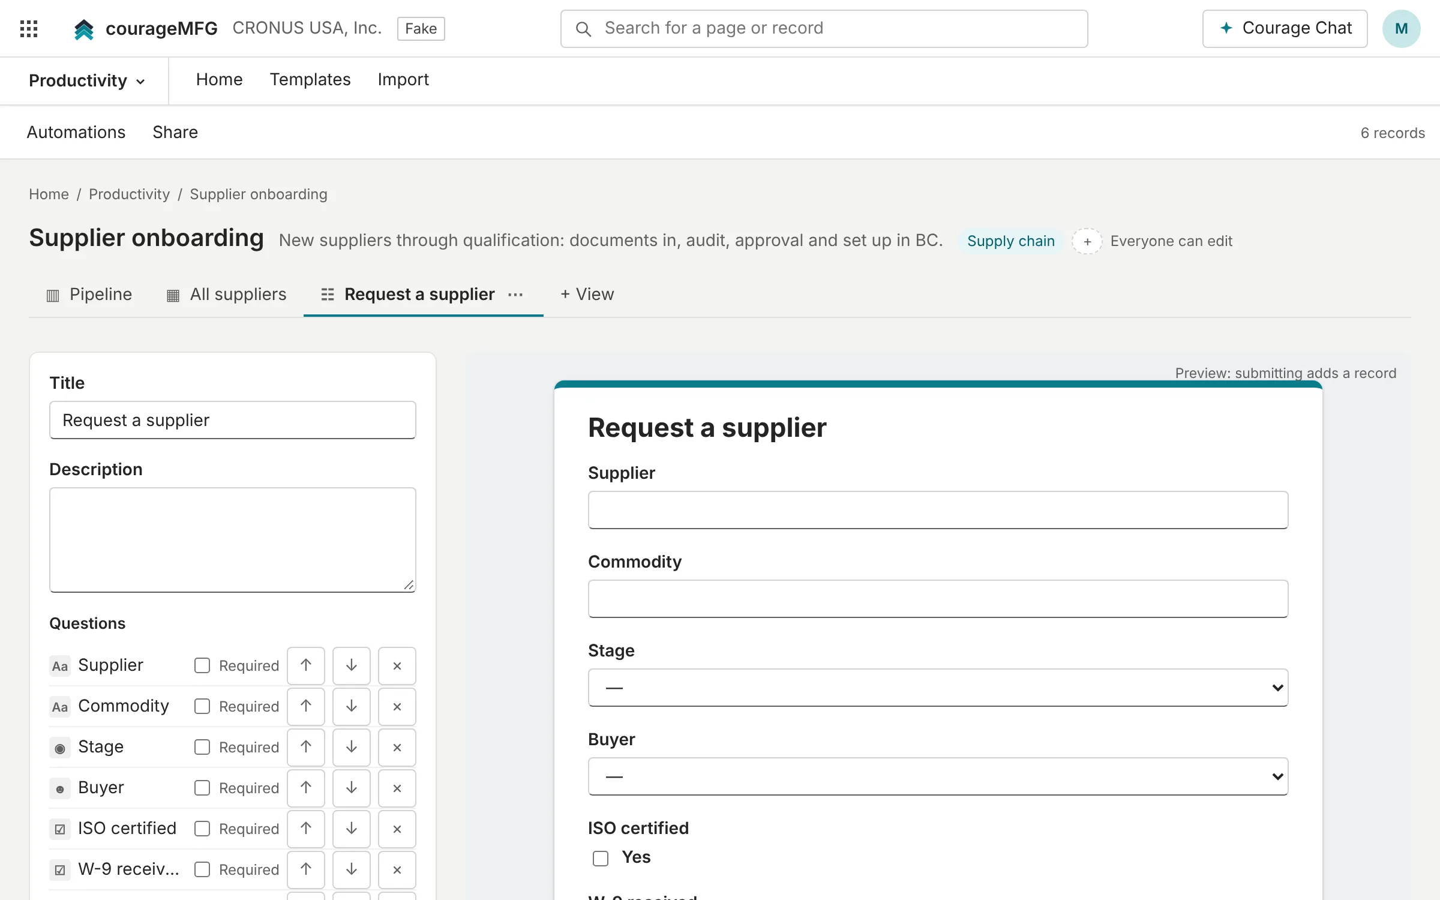Click the form Title input field
This screenshot has width=1440, height=900.
[x=233, y=420]
